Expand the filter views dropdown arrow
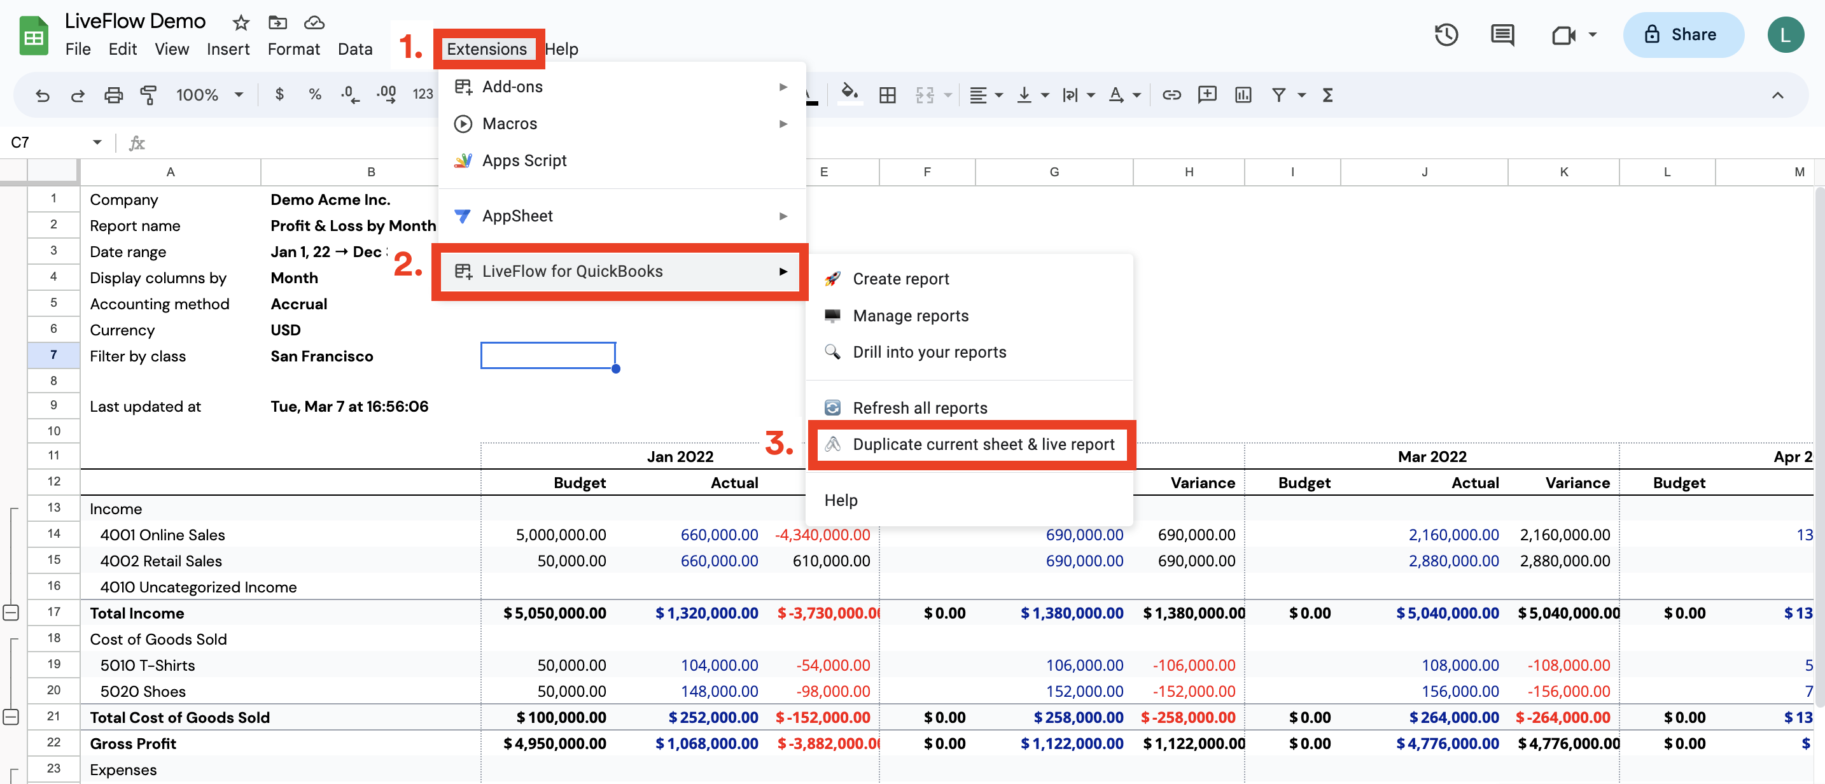1825x784 pixels. (1301, 95)
